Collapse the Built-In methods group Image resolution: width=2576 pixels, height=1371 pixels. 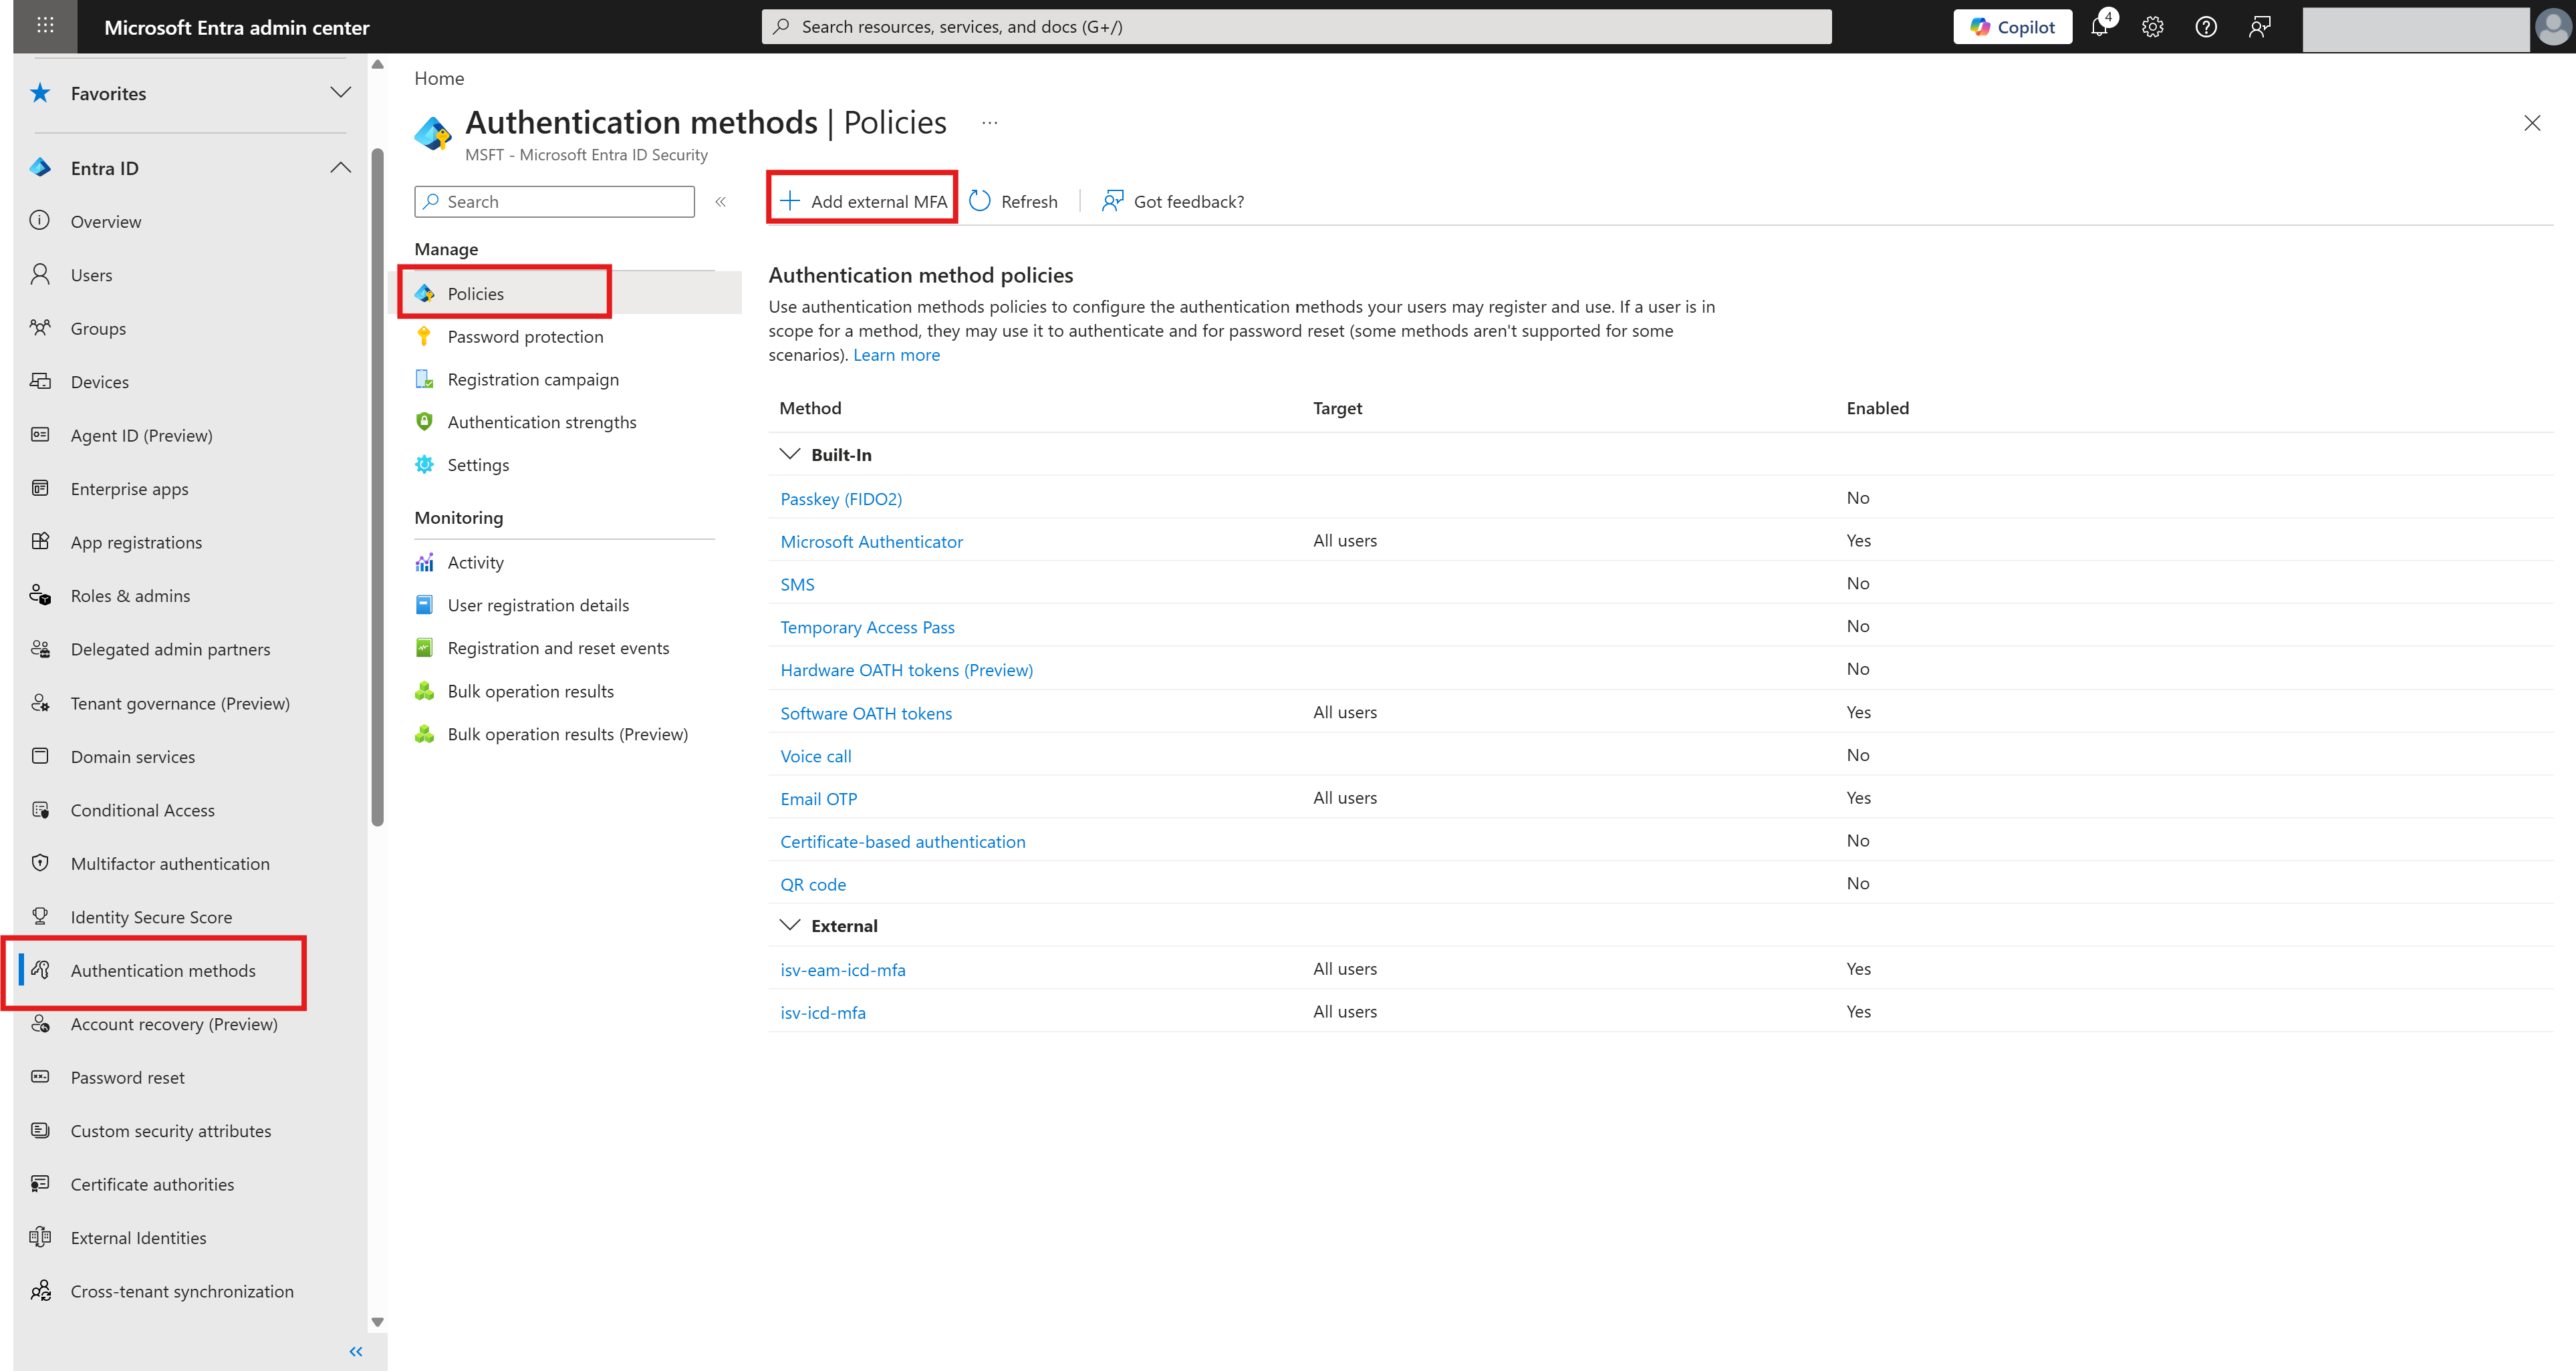pyautogui.click(x=790, y=455)
